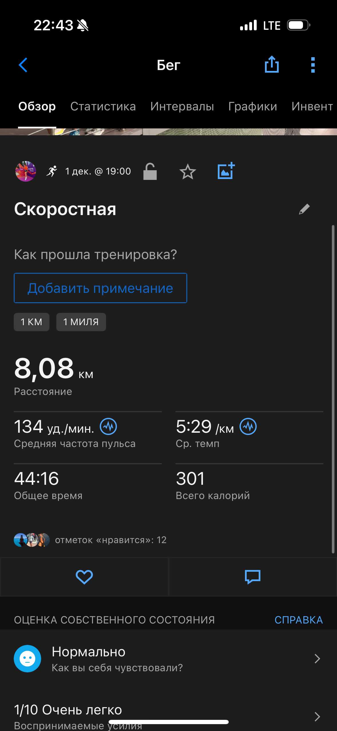The image size is (337, 731).
Task: Toggle the privacy lock icon
Action: click(150, 171)
